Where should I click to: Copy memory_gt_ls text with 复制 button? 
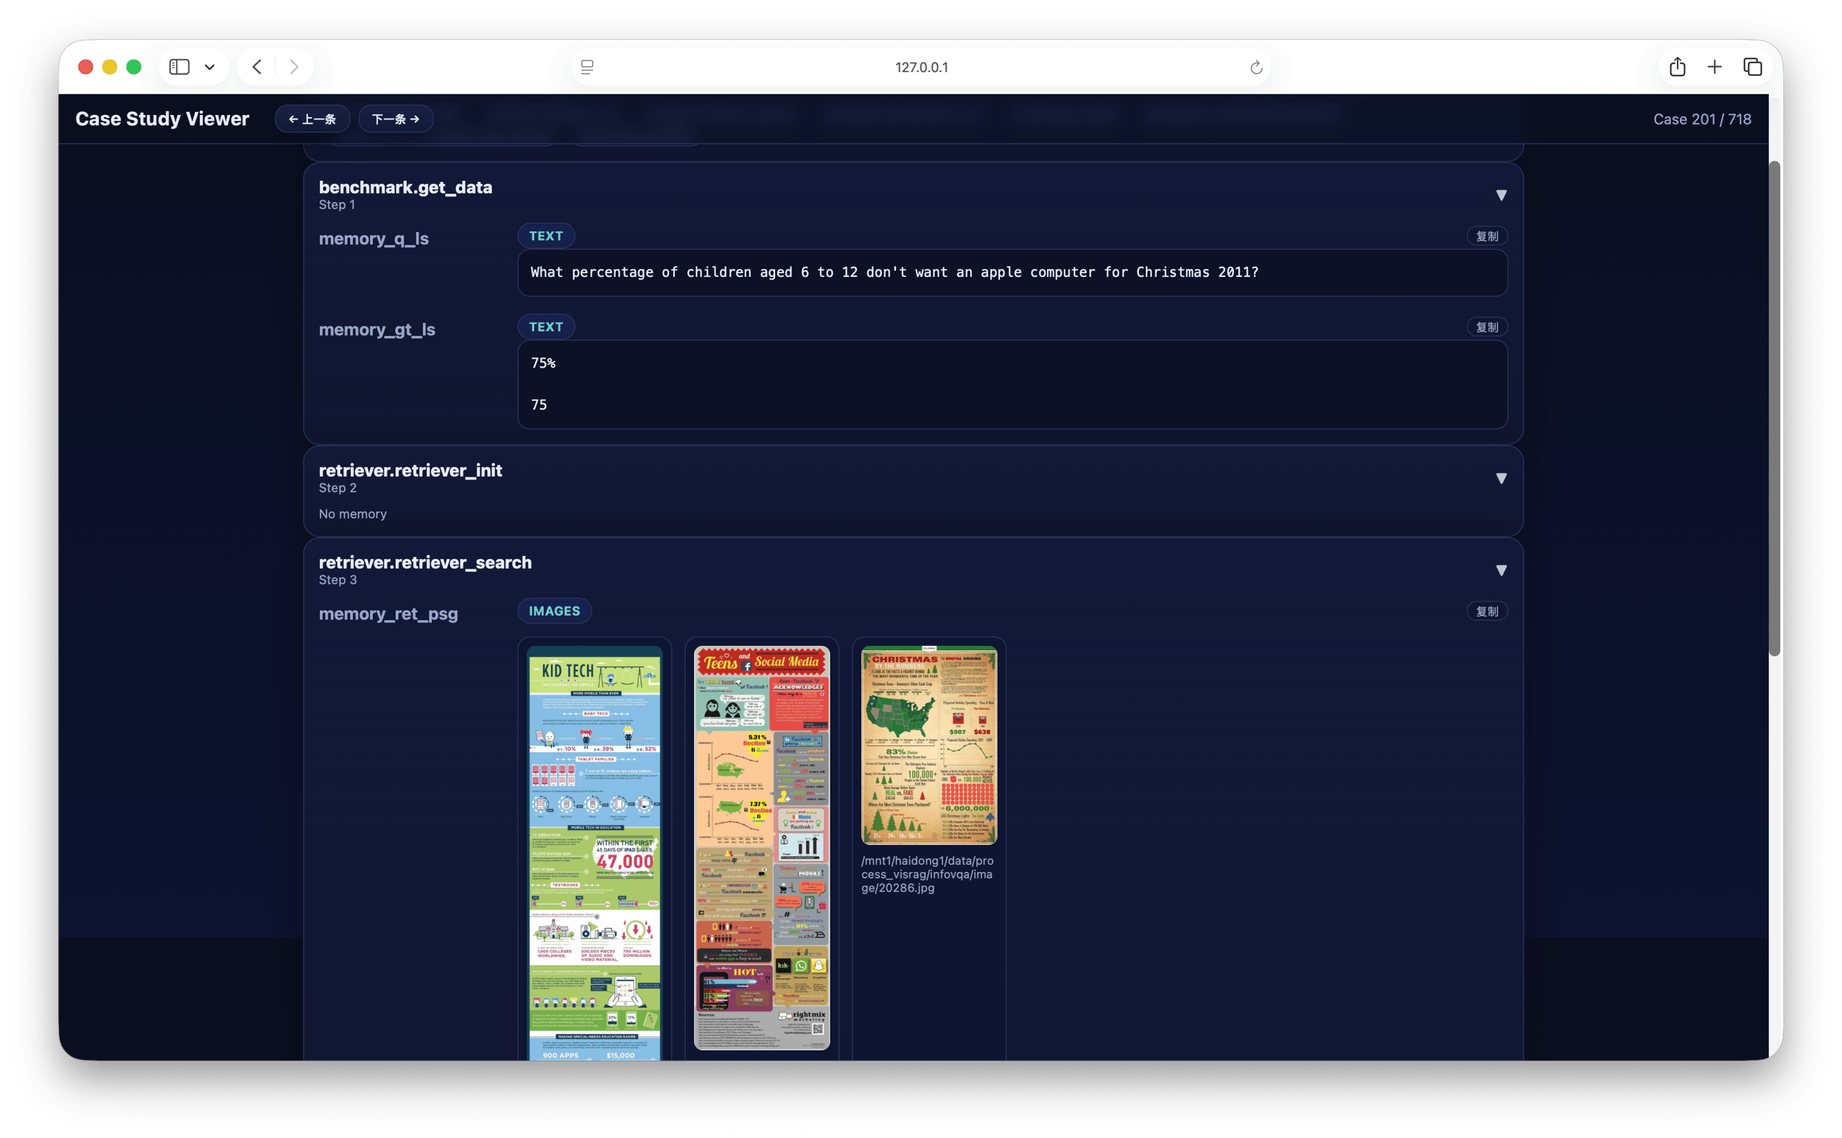click(1487, 327)
